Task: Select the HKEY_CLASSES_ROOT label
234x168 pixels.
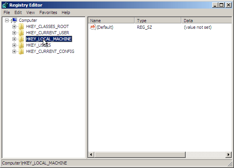Action: [48, 26]
